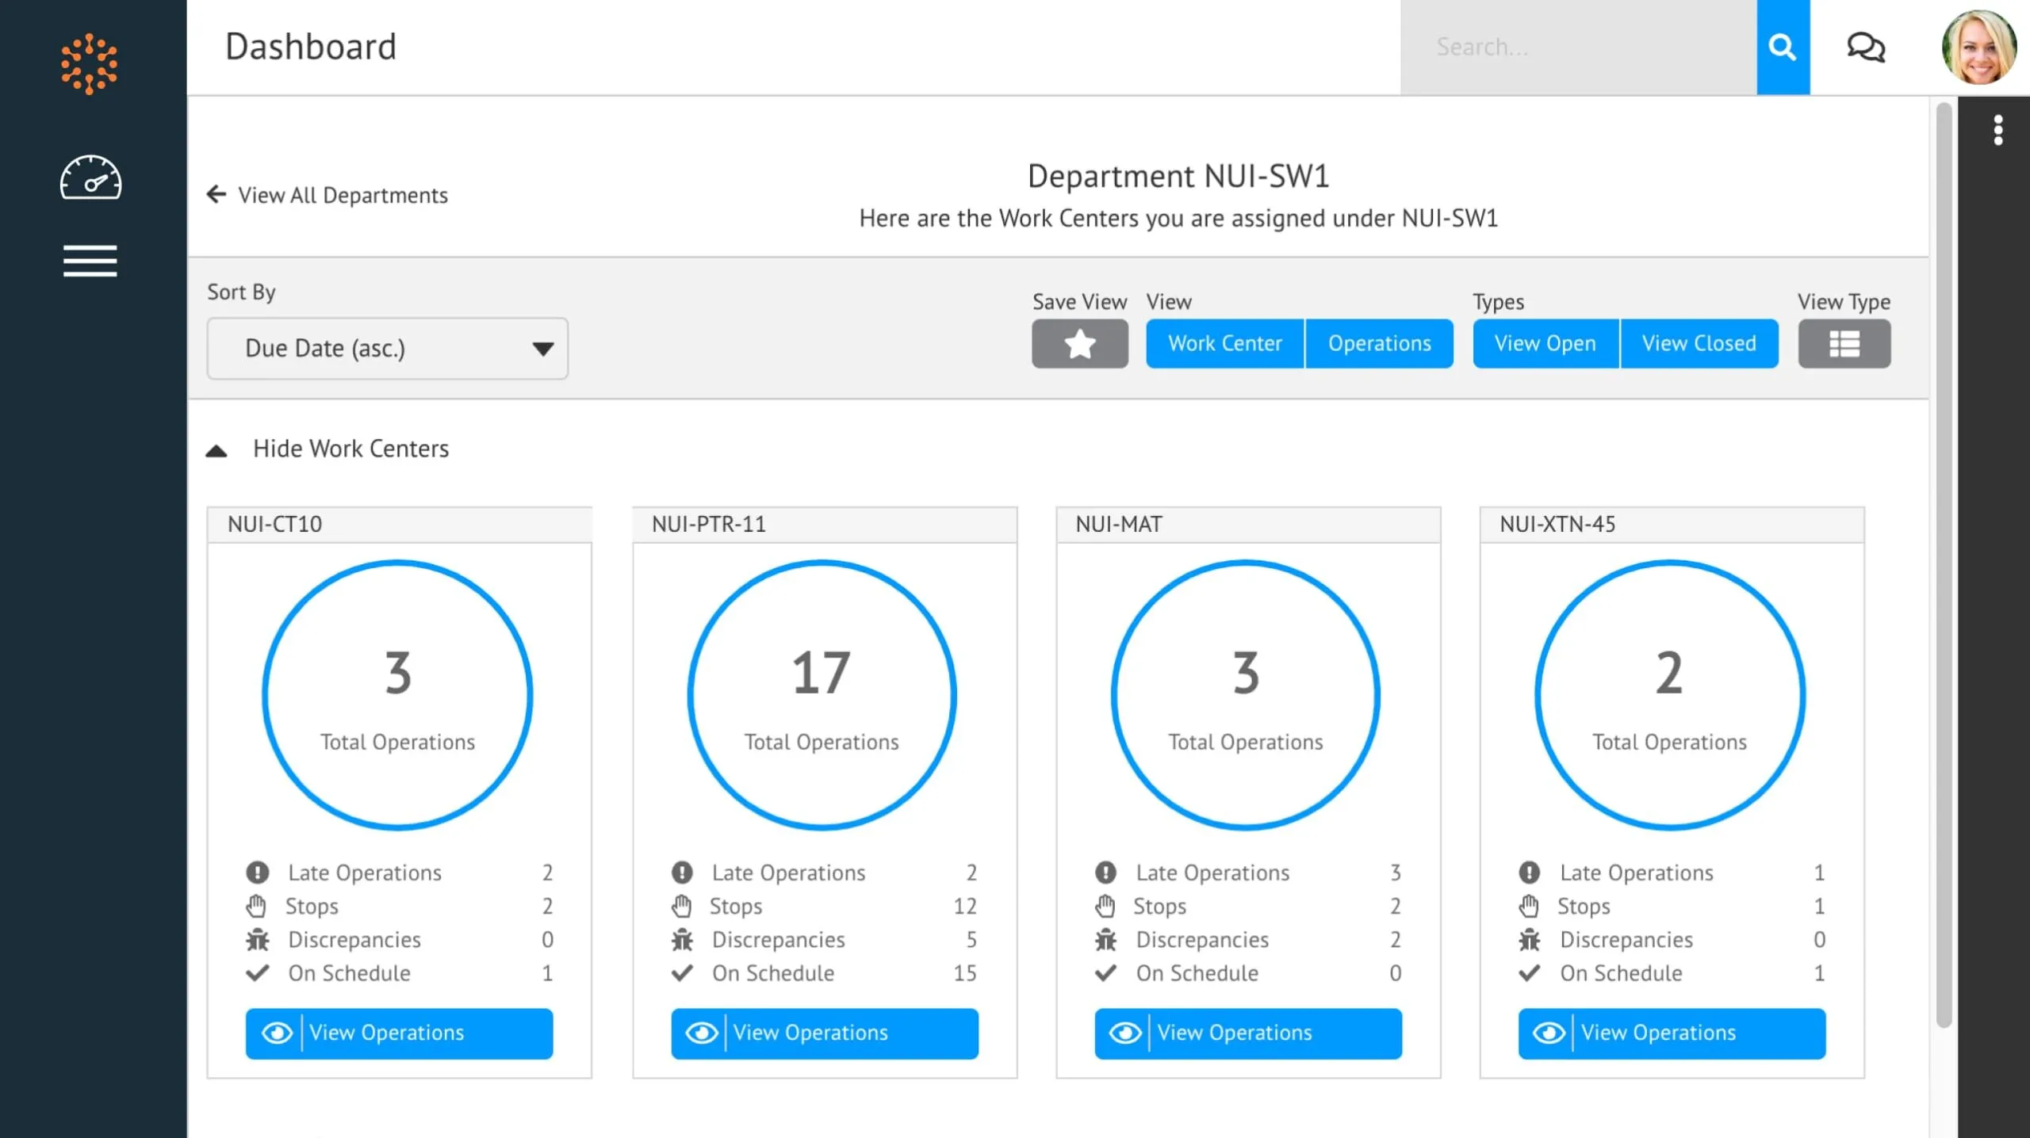Click eye icon on NUI-CT10 View Operations
This screenshot has height=1138, width=2030.
[x=277, y=1033]
